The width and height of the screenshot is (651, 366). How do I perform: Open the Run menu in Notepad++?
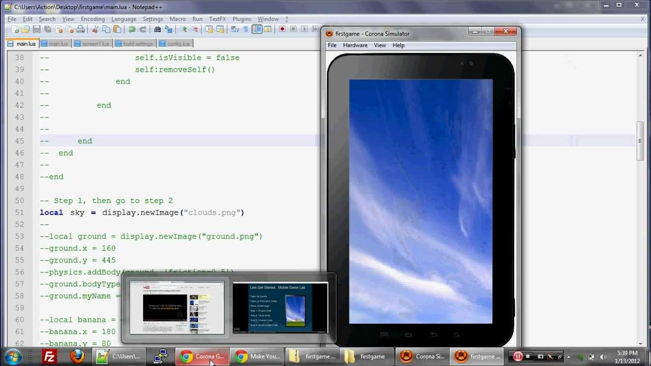[x=197, y=19]
